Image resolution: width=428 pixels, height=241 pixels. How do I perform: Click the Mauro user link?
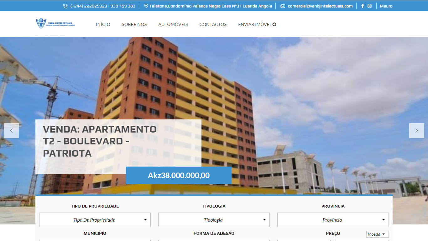[x=386, y=6]
